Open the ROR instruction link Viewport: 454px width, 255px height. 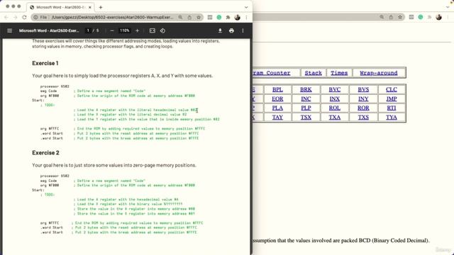[363, 108]
